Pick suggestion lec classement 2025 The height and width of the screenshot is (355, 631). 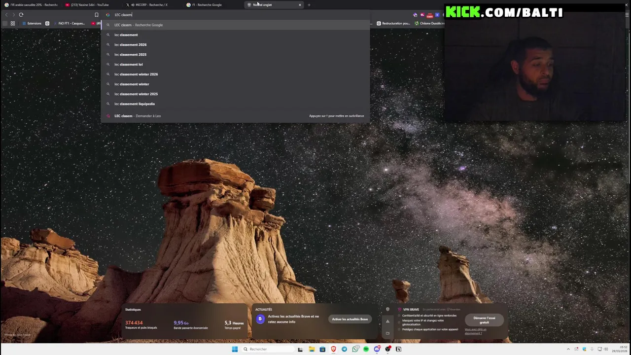point(235,54)
